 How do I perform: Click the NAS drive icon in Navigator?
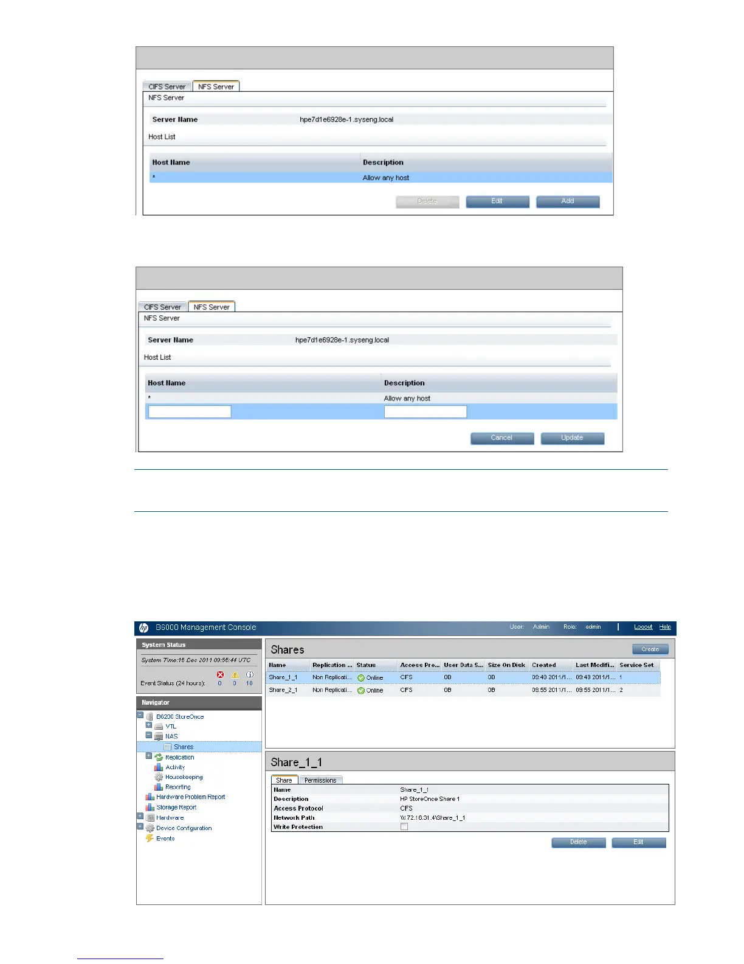pyautogui.click(x=159, y=736)
